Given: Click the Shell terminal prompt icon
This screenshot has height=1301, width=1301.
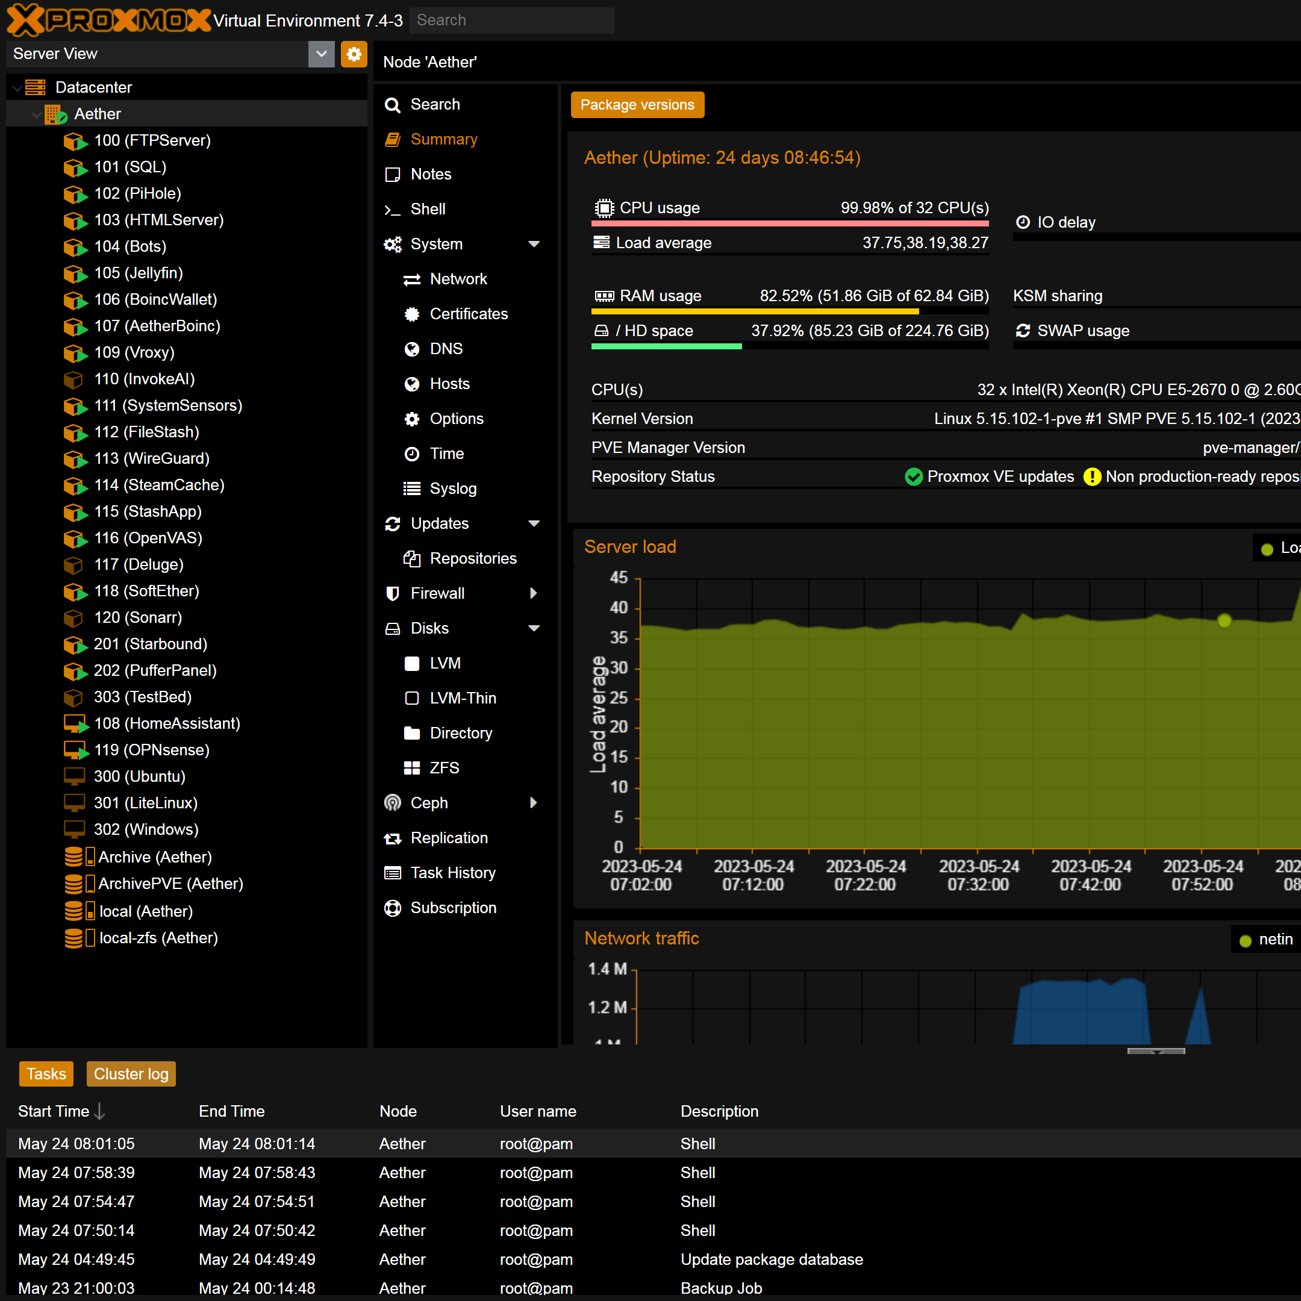Looking at the screenshot, I should [x=393, y=210].
